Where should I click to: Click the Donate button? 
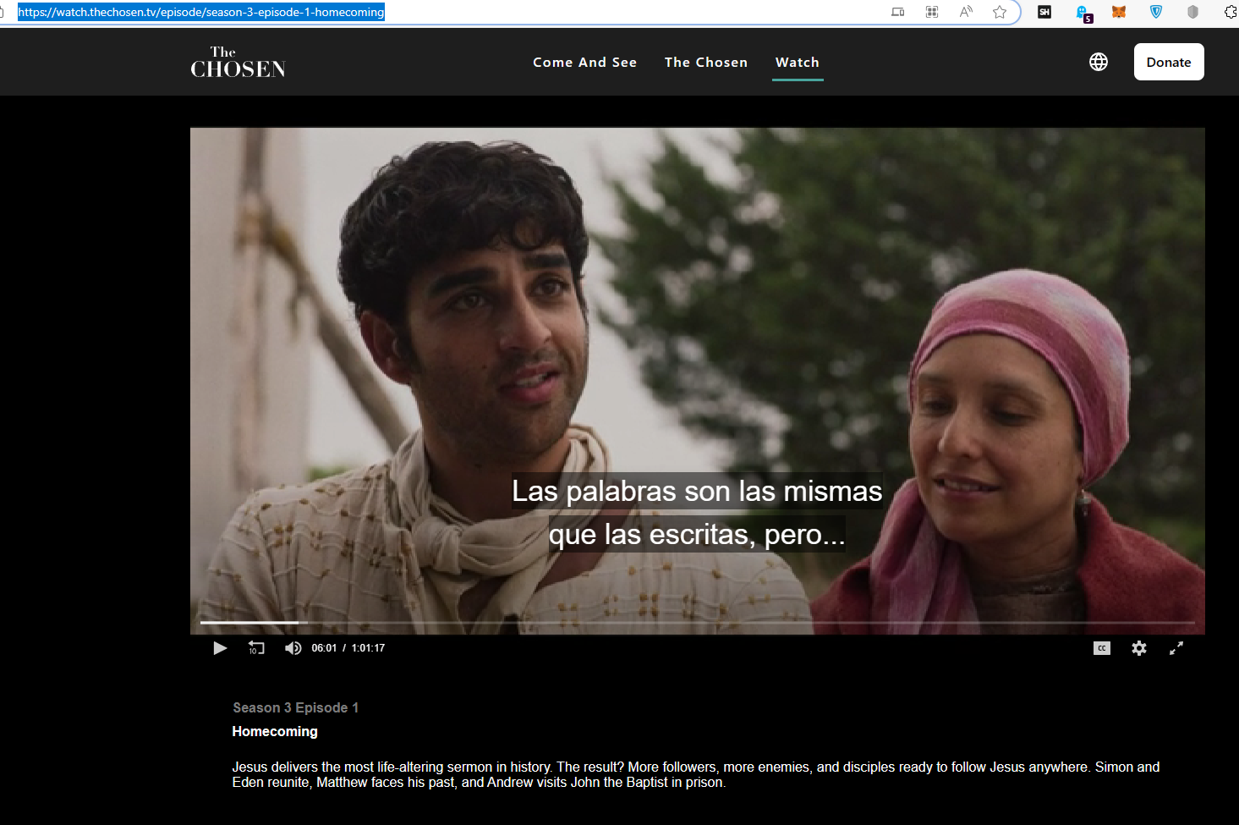pyautogui.click(x=1169, y=62)
